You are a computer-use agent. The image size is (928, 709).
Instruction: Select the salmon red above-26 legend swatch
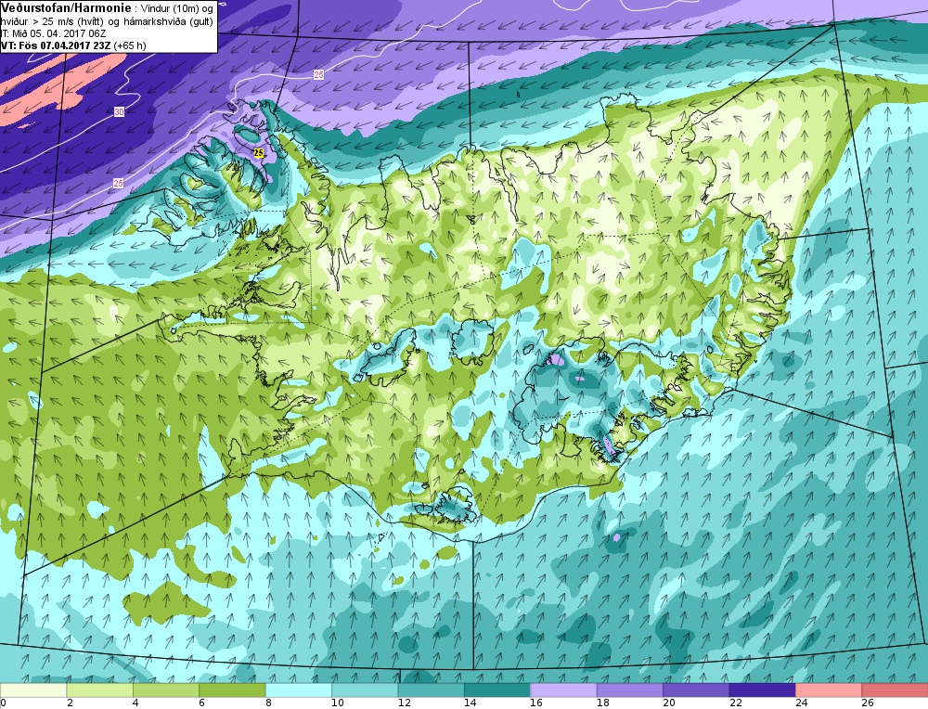(x=895, y=690)
